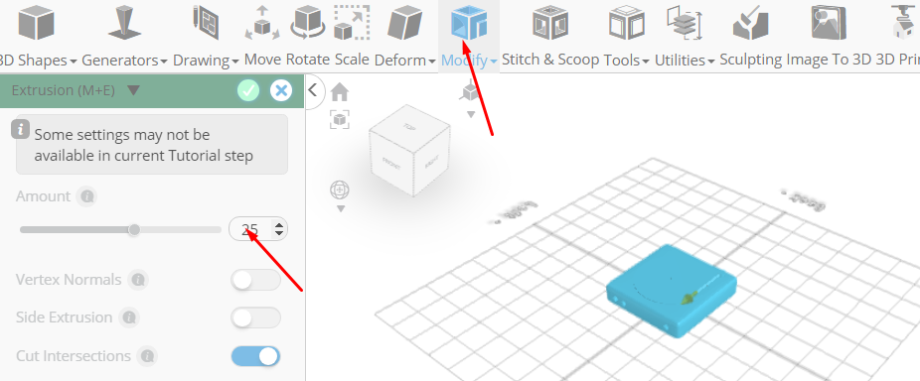Decrease Amount with stepper down arrow

[279, 233]
